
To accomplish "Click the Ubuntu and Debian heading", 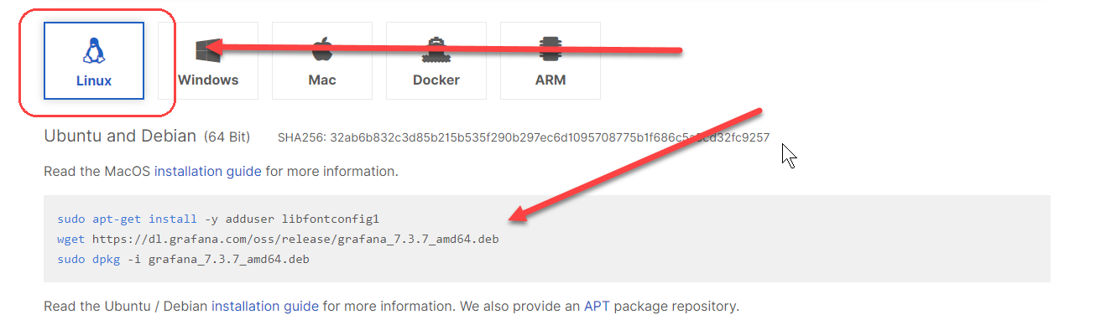I will coord(120,136).
